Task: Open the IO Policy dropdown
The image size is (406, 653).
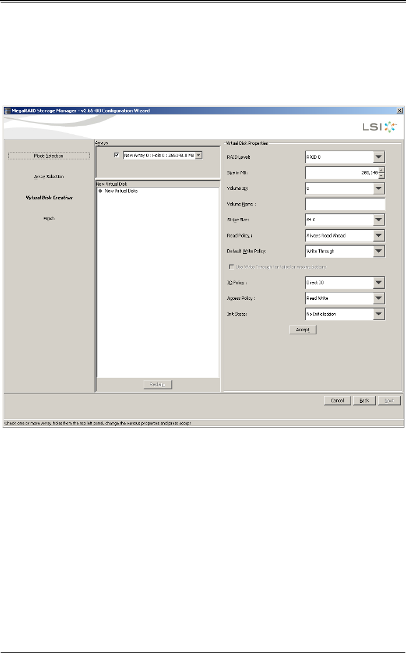Action: (379, 282)
